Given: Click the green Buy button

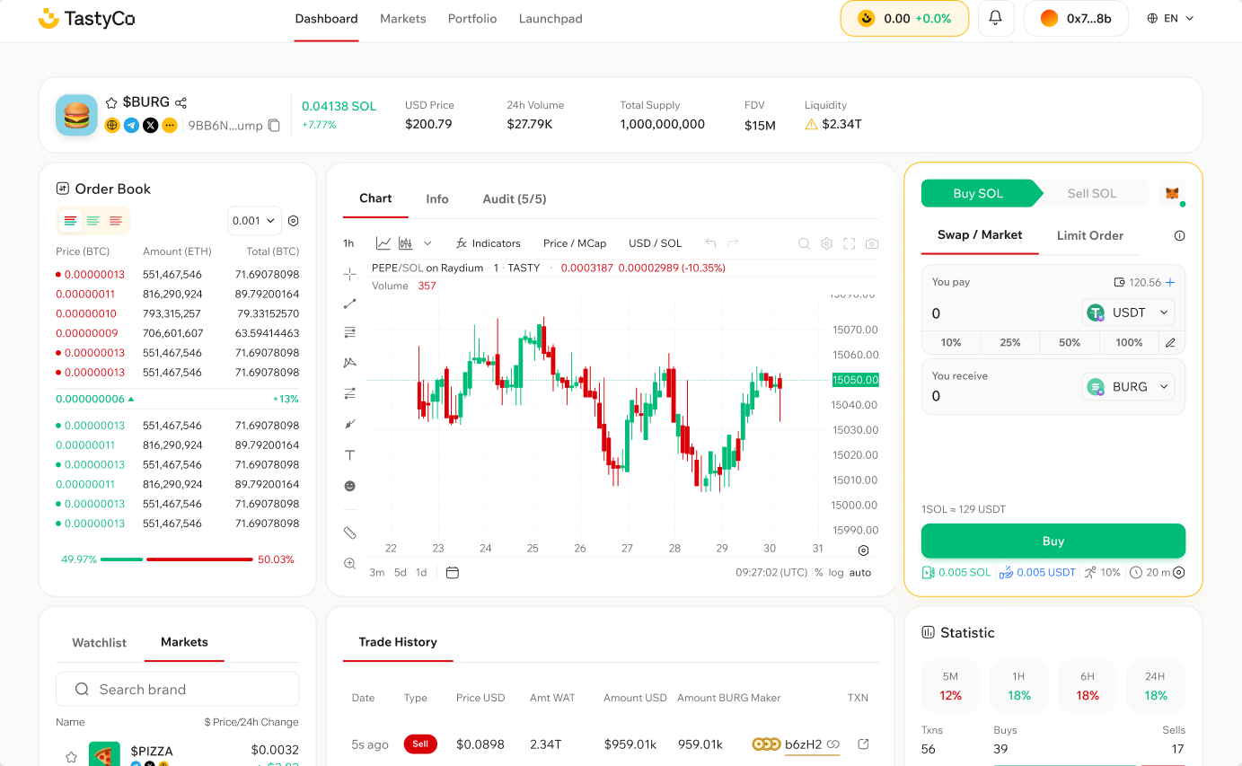Looking at the screenshot, I should coord(1053,541).
